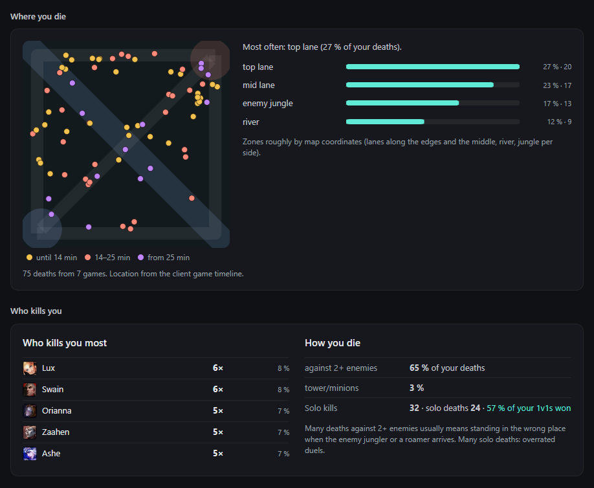
Task: Click '57 % of your 1v1s won' text
Action: coord(529,408)
